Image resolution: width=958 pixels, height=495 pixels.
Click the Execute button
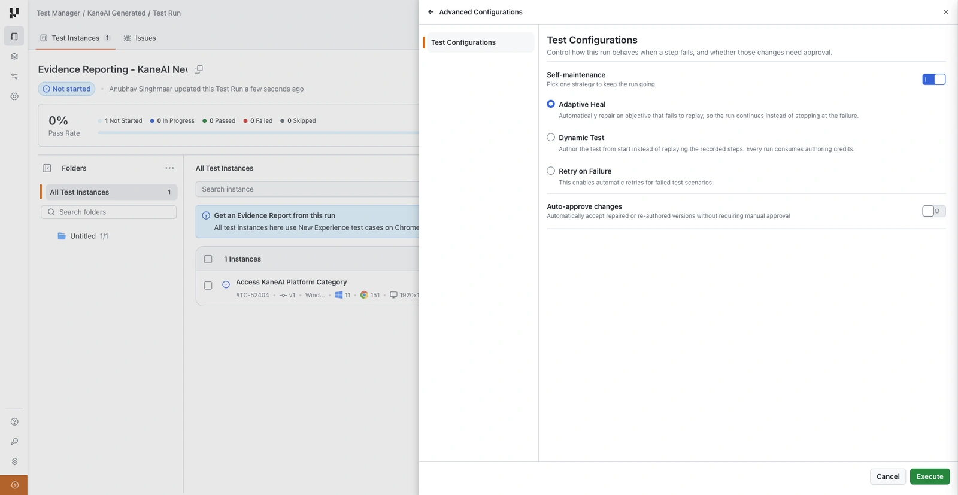point(930,476)
